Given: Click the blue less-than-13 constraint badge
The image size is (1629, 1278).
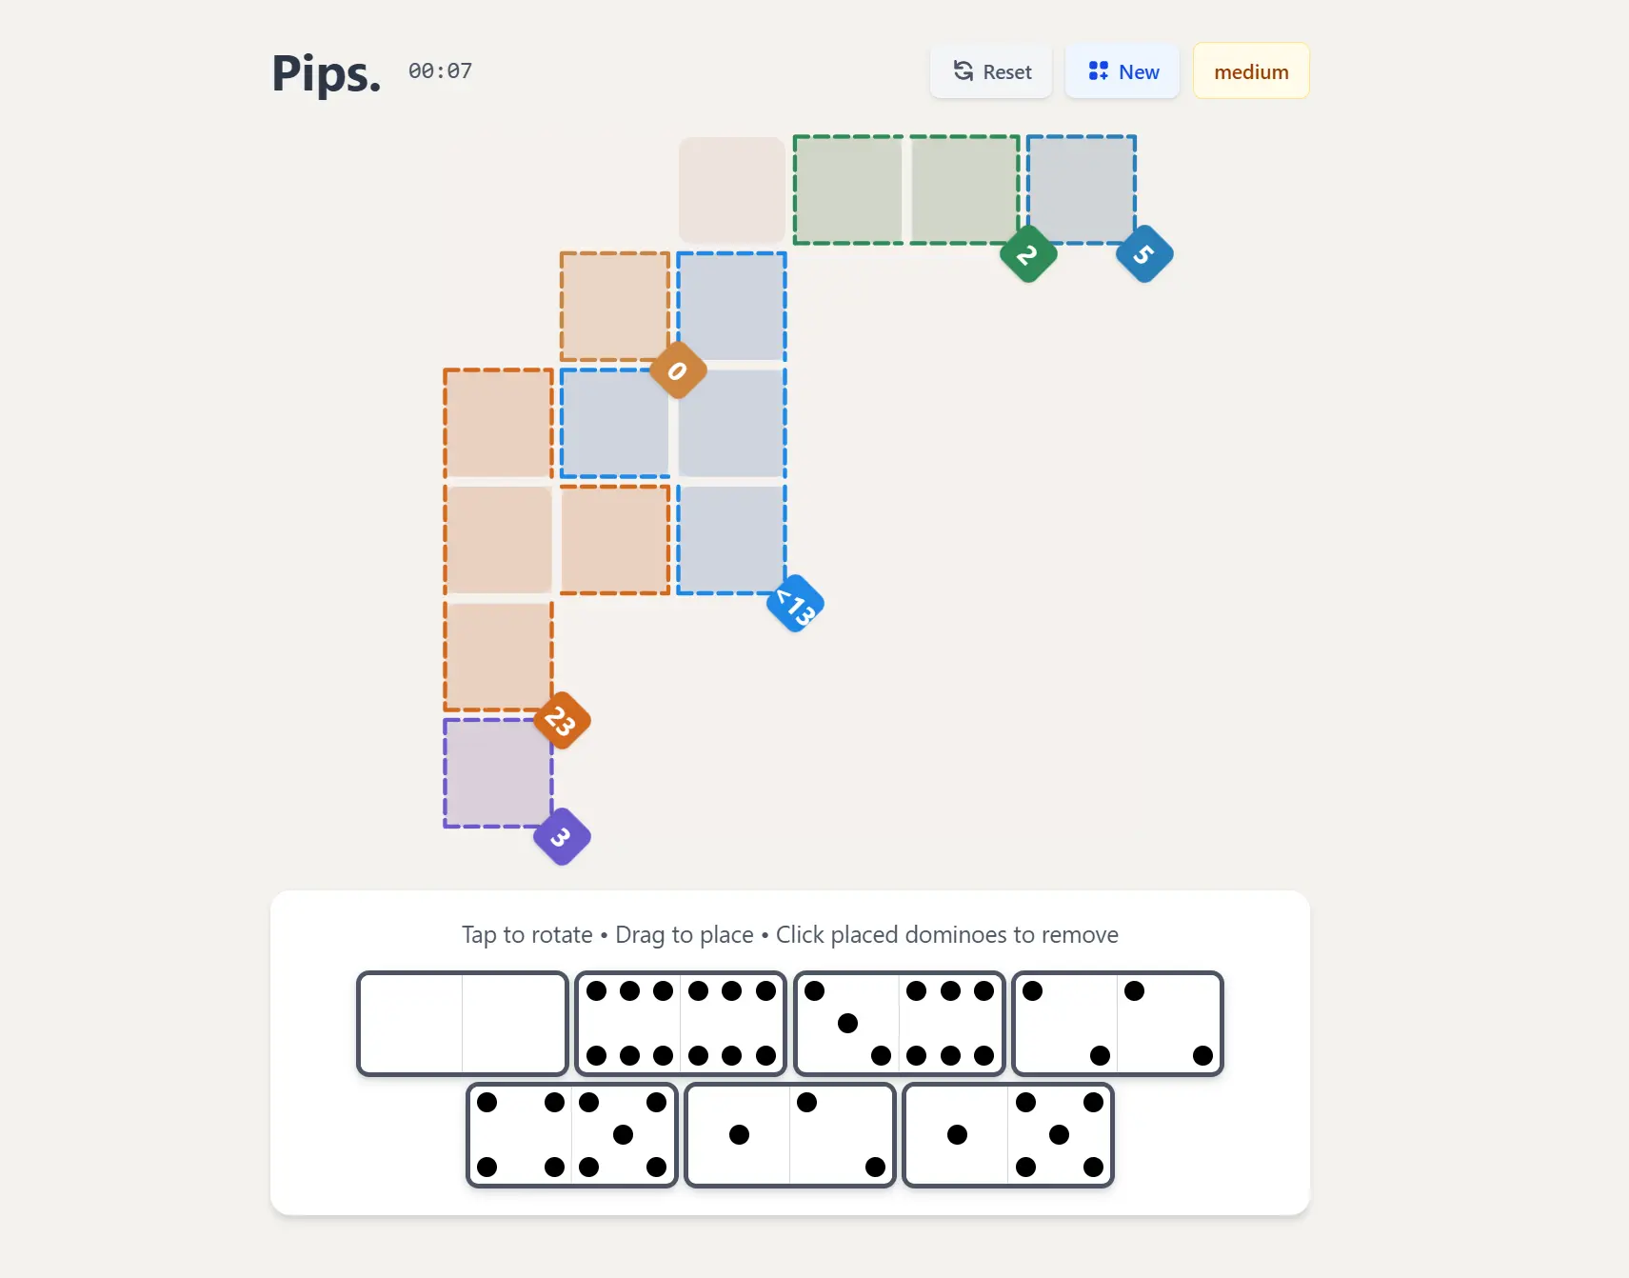Looking at the screenshot, I should tap(794, 603).
